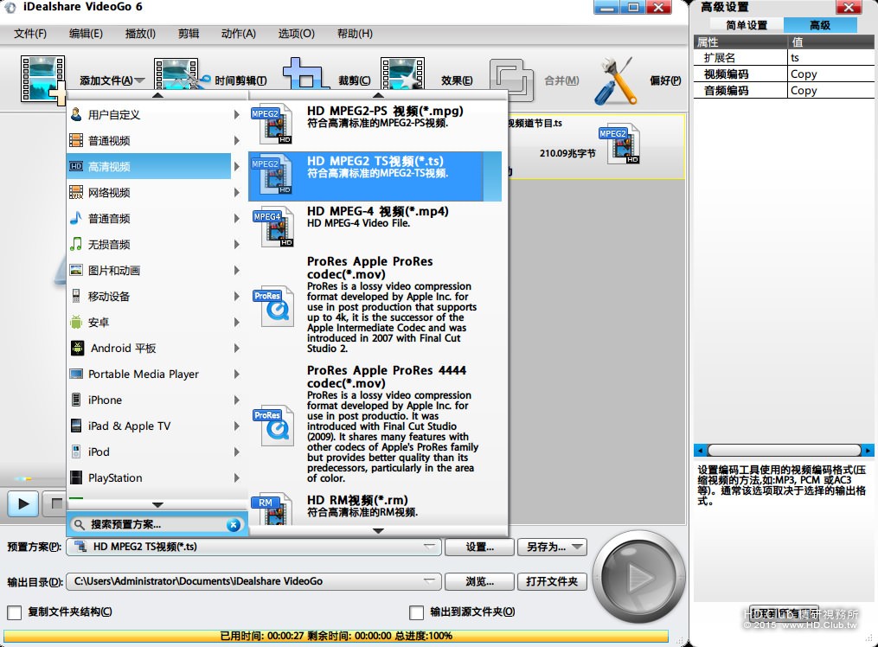Open the 帮助(H) menu
878x647 pixels.
point(355,34)
